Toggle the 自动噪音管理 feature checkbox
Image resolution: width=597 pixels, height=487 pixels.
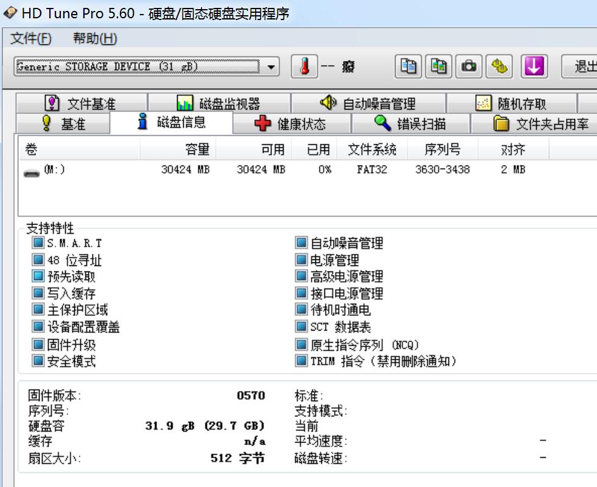[301, 243]
